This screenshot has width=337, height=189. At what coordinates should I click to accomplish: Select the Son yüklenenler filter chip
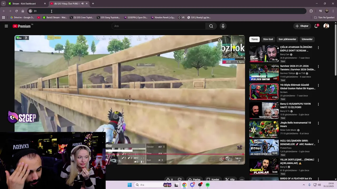287,39
